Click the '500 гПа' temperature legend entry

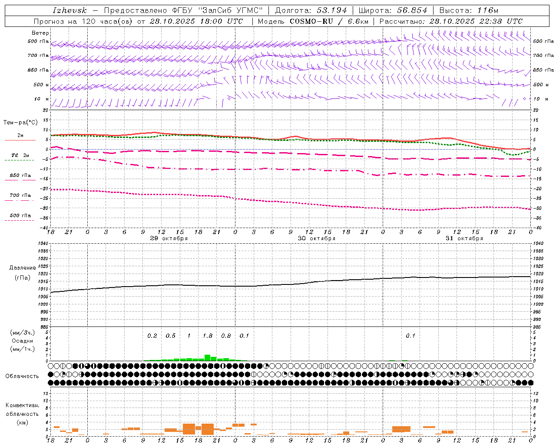pyautogui.click(x=20, y=215)
